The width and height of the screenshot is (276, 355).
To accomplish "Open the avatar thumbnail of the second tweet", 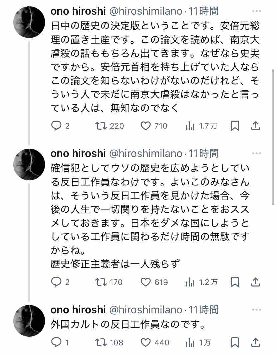I will click(x=29, y=165).
